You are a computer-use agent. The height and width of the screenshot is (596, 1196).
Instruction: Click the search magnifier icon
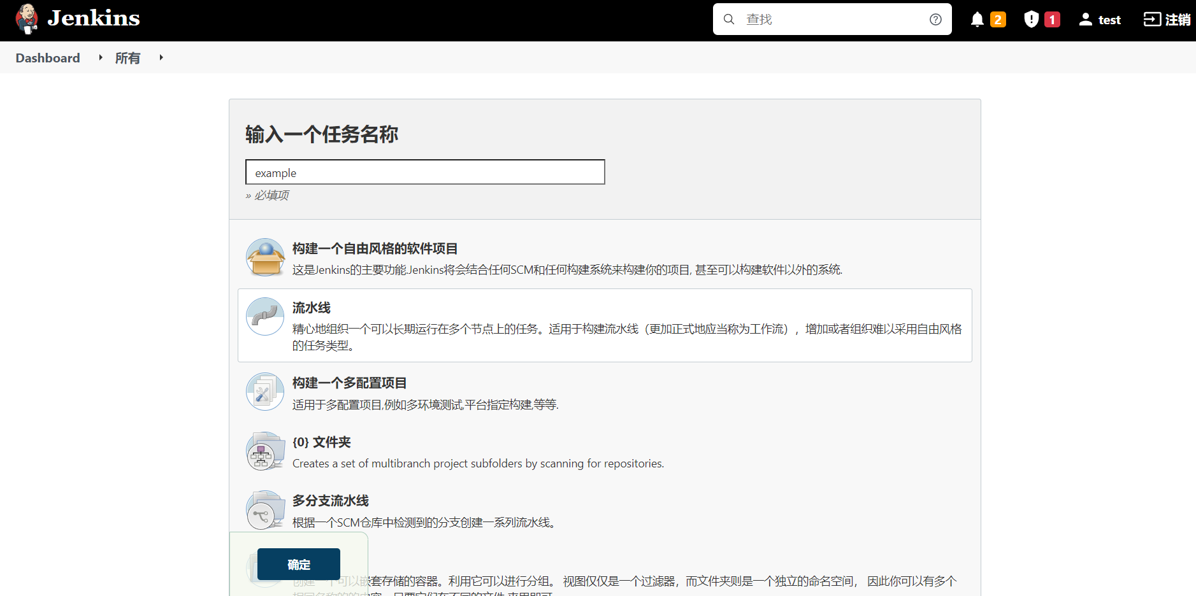coord(729,19)
